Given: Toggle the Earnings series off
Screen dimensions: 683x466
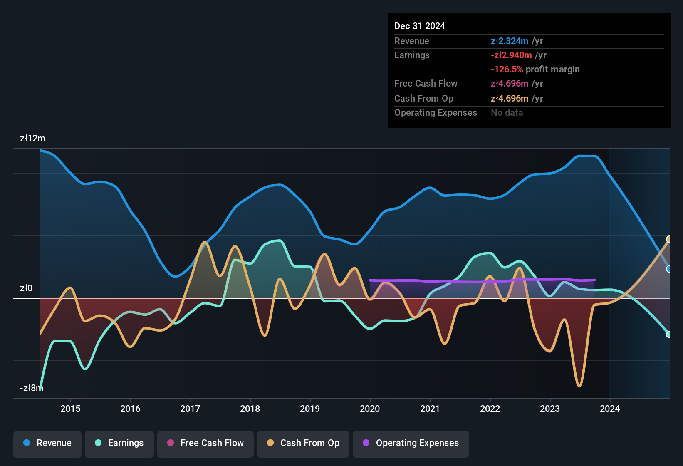Looking at the screenshot, I should [x=119, y=443].
